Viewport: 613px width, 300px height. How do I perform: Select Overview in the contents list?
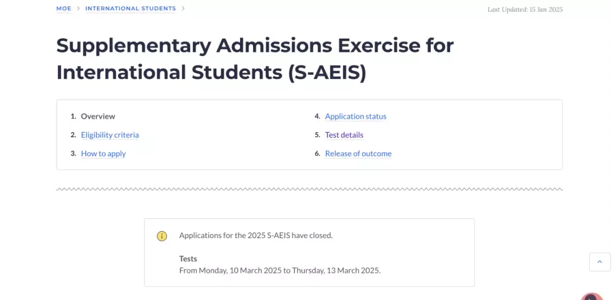point(98,116)
